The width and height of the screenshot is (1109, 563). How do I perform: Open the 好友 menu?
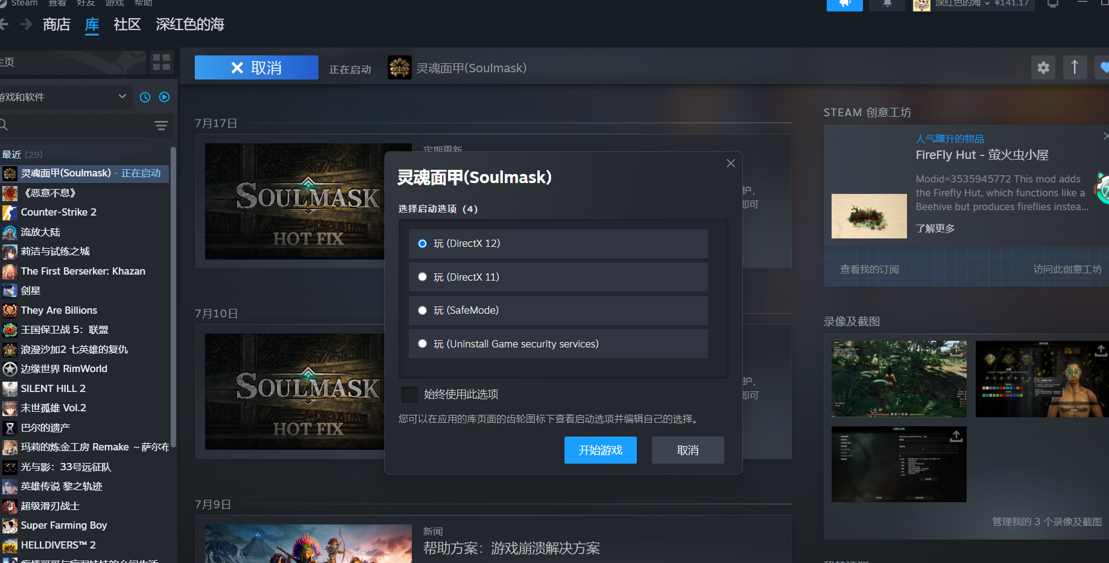click(x=86, y=3)
